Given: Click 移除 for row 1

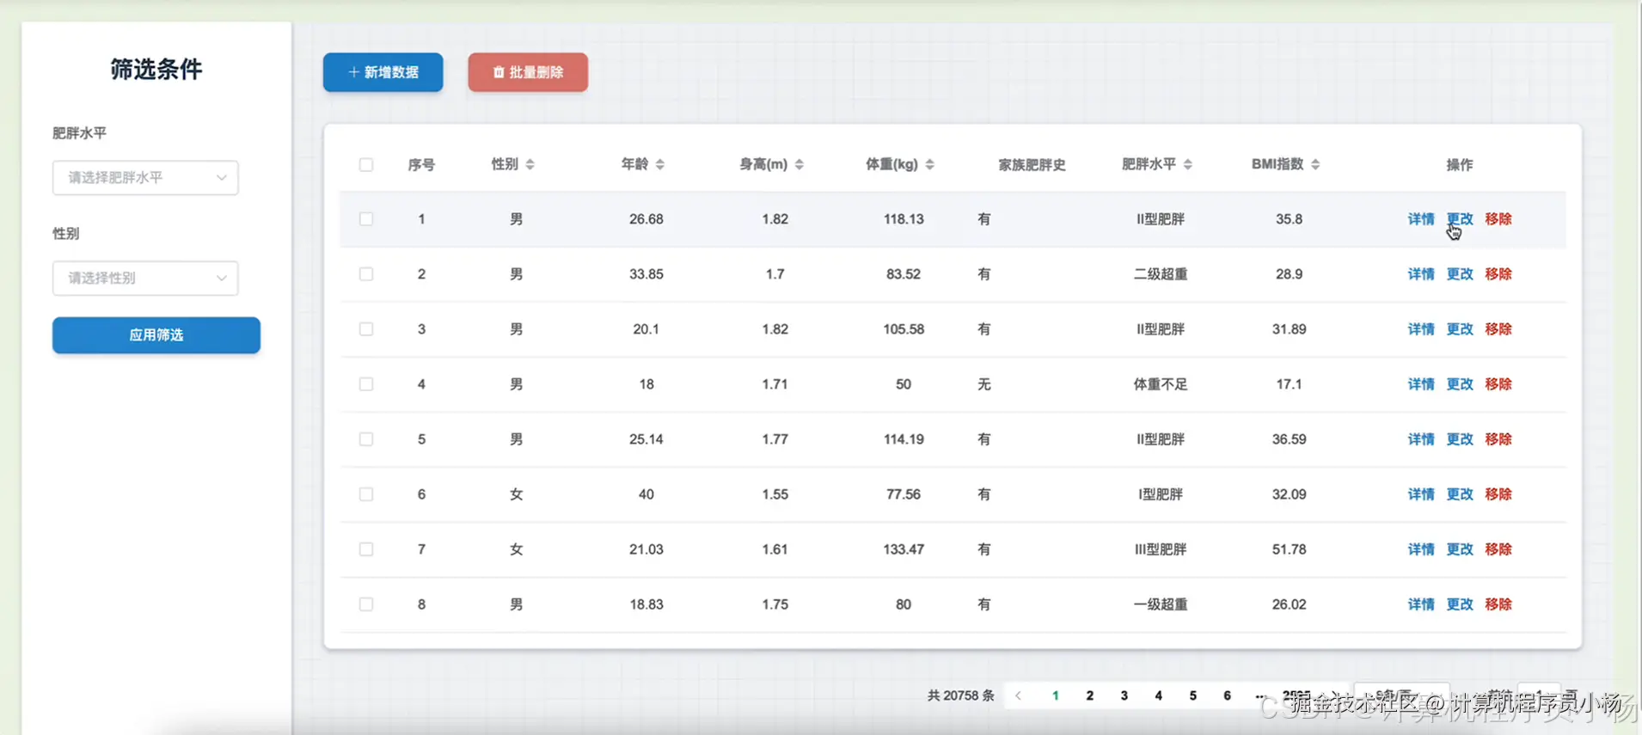Looking at the screenshot, I should pos(1498,219).
